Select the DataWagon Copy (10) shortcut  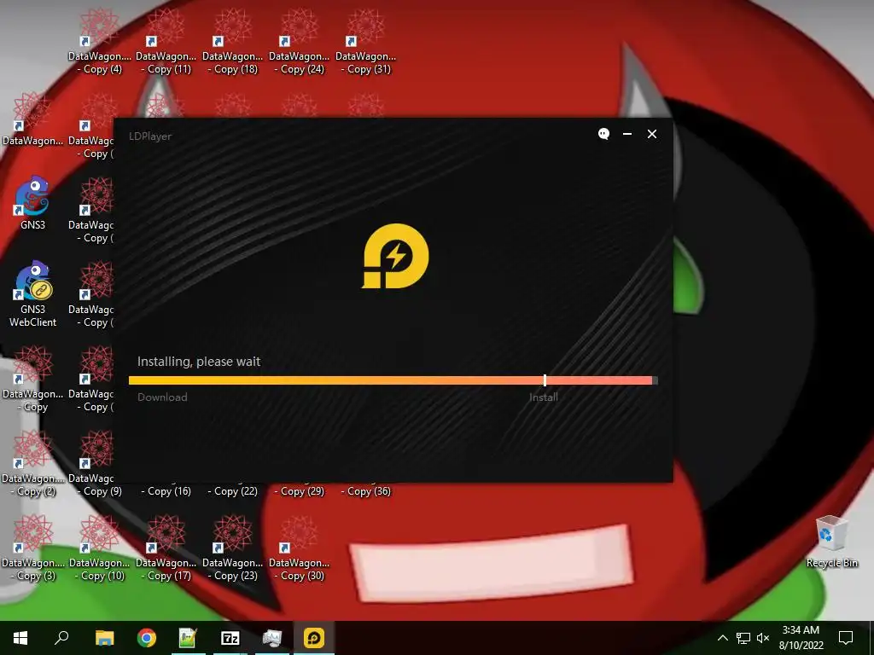click(x=100, y=548)
